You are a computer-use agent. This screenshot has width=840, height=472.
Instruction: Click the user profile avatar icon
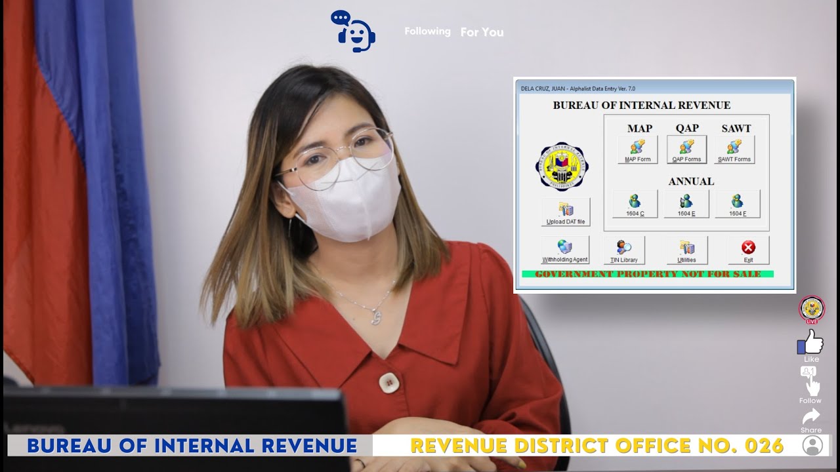(812, 445)
